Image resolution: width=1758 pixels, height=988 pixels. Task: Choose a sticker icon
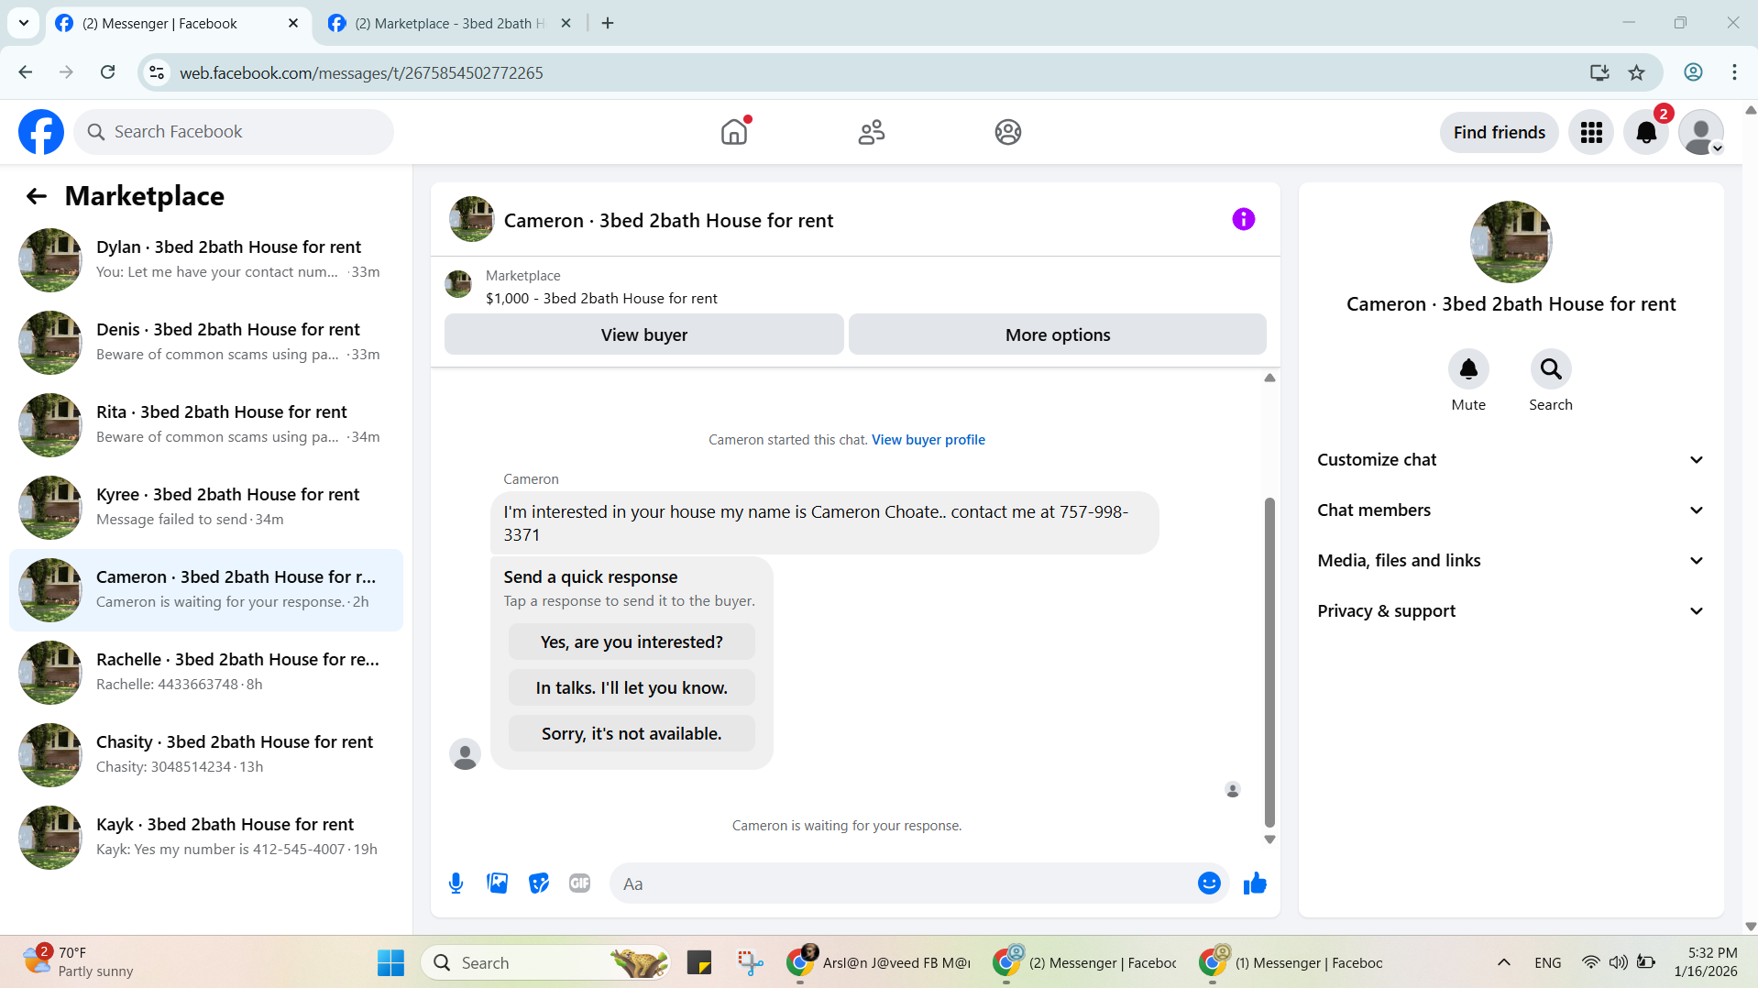click(539, 884)
